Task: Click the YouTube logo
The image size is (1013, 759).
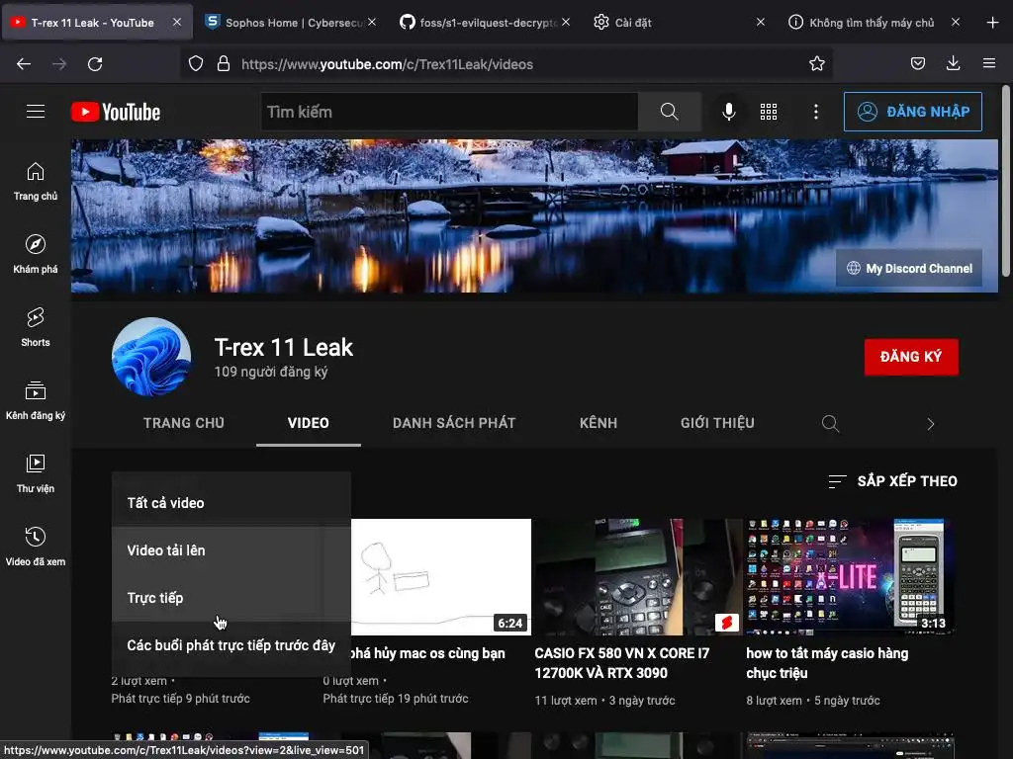Action: click(x=116, y=113)
